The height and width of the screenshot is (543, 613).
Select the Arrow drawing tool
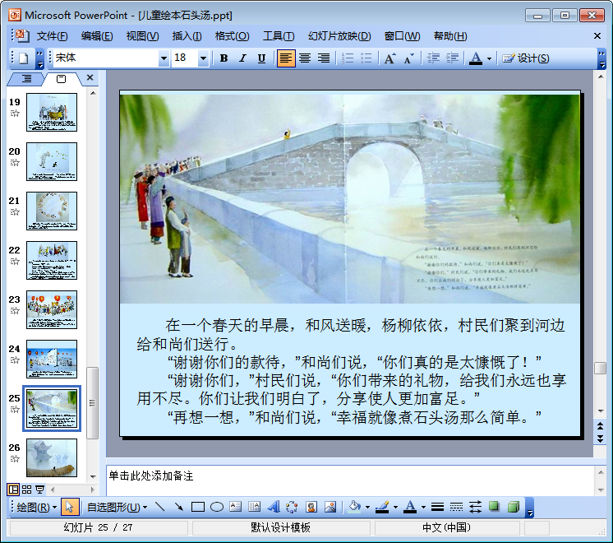pyautogui.click(x=178, y=507)
